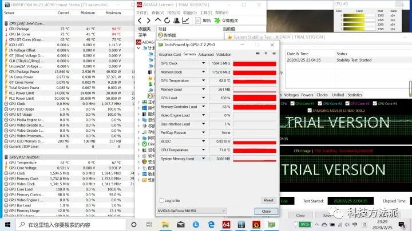Open File Explorer from the taskbar
The image size is (412, 231).
point(165,225)
